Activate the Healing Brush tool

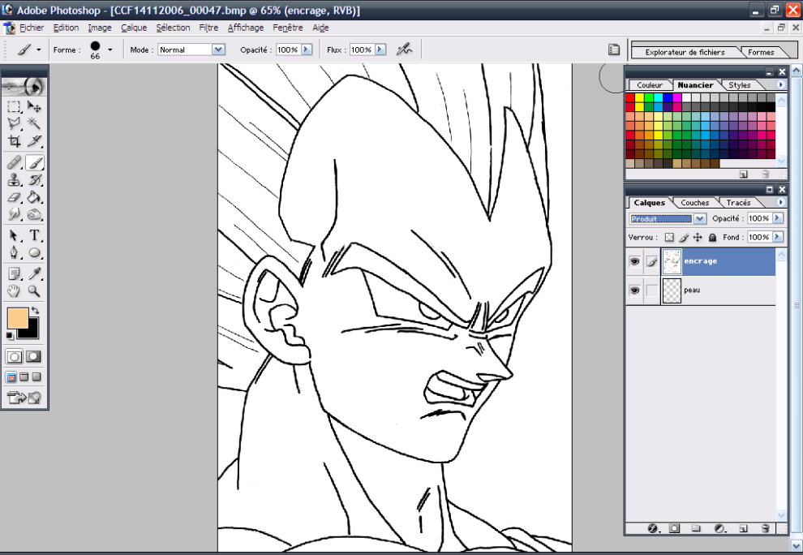coord(14,163)
